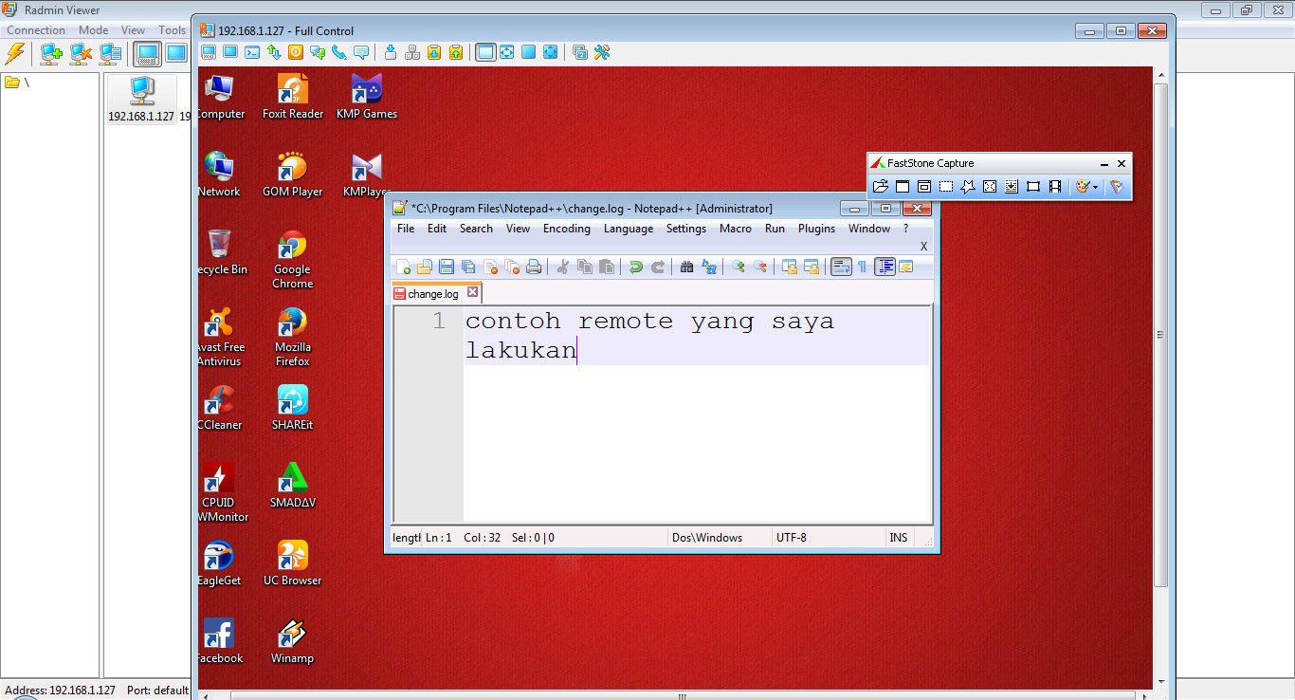This screenshot has height=700, width=1295.
Task: Click Capture Freehand Region star icon
Action: point(968,187)
